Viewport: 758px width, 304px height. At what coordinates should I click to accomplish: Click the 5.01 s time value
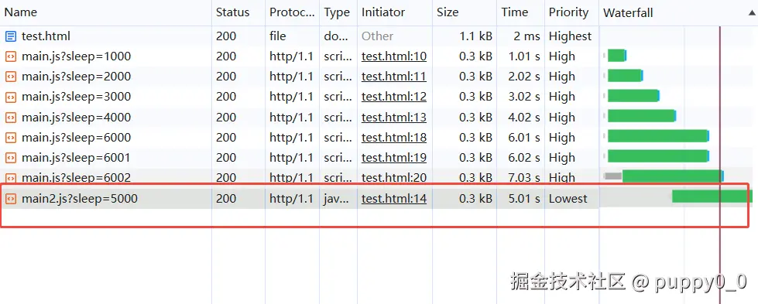pyautogui.click(x=524, y=199)
